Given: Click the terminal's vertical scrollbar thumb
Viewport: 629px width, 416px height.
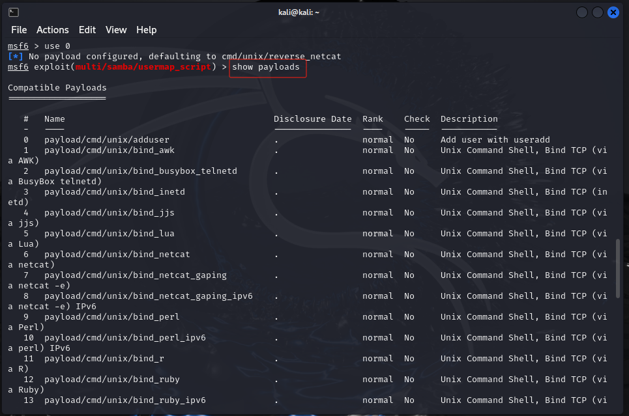Looking at the screenshot, I should click(x=618, y=268).
